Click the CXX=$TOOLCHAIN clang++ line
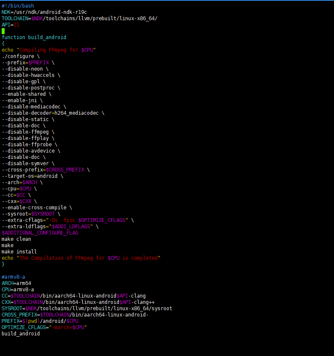 click(78, 302)
